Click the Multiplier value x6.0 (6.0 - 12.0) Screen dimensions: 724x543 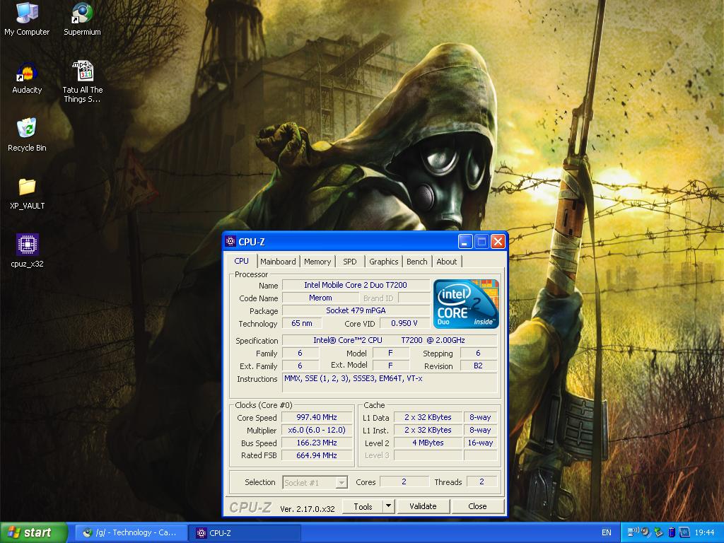pyautogui.click(x=317, y=430)
